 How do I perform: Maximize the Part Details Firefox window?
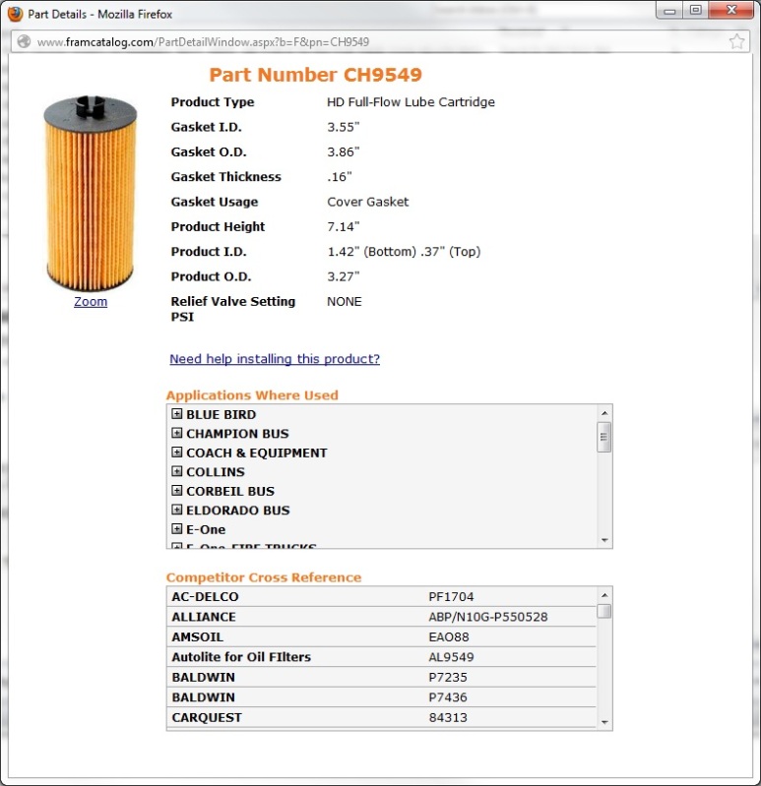(696, 10)
